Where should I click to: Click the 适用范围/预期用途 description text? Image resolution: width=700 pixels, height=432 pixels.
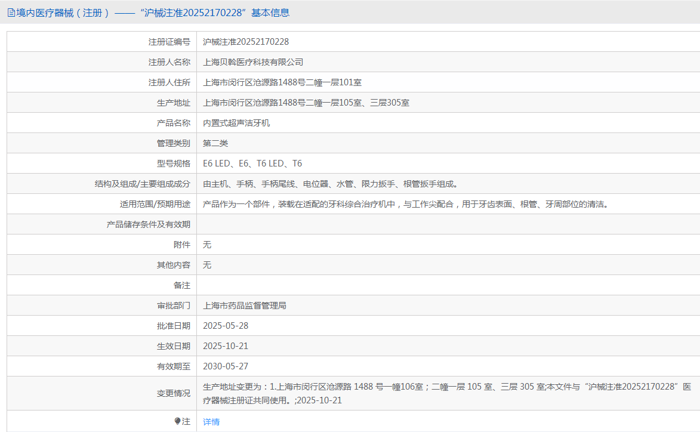(405, 204)
